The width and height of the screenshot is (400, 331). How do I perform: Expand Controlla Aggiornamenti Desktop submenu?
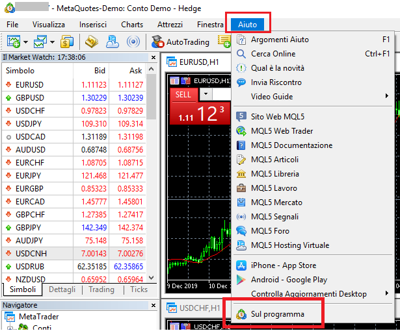click(x=313, y=294)
